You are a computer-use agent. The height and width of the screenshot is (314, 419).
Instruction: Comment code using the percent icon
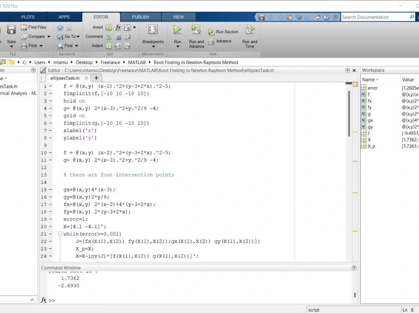(109, 36)
